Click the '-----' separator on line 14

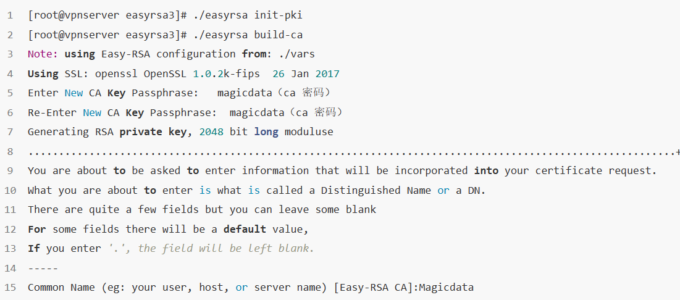point(43,269)
